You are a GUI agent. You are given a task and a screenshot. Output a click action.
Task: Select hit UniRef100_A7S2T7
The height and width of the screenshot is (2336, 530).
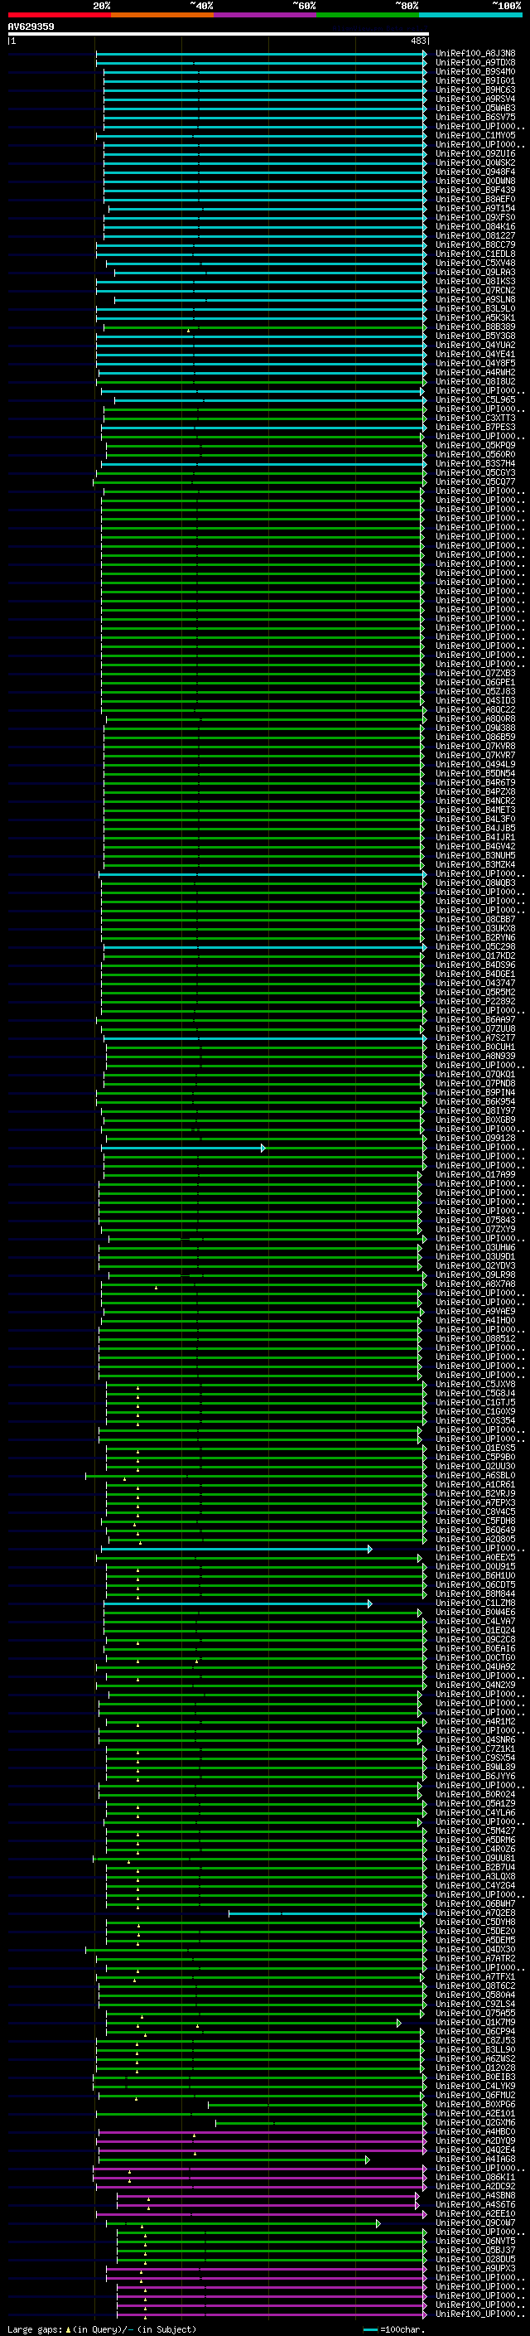pos(475,1037)
